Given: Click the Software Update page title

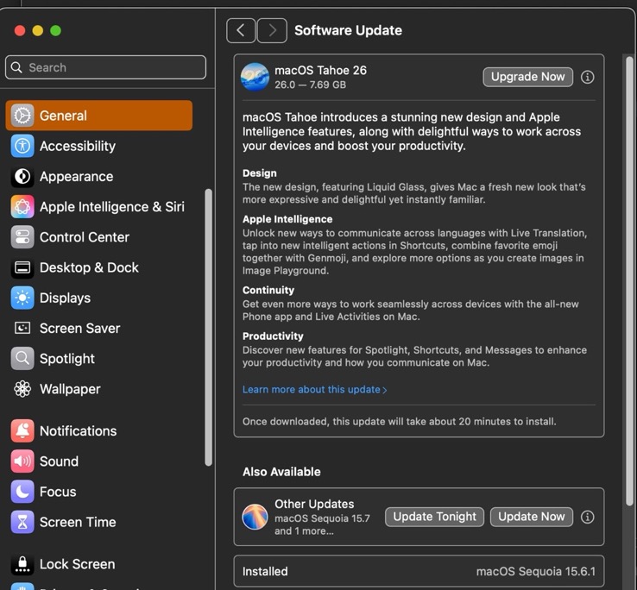Looking at the screenshot, I should pyautogui.click(x=348, y=30).
